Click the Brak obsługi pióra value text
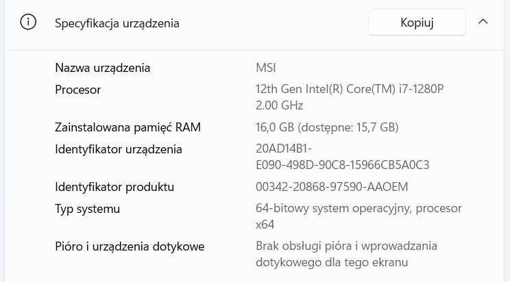The height and width of the screenshot is (282, 510). (346, 246)
